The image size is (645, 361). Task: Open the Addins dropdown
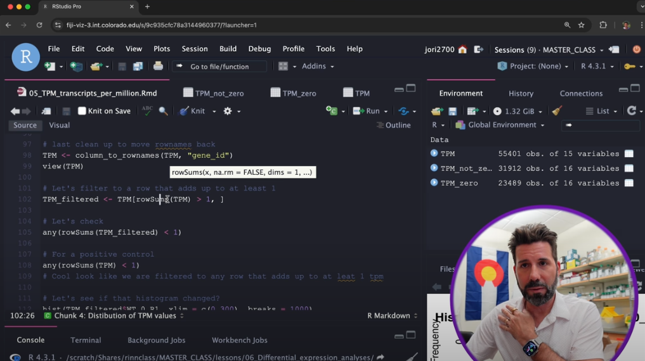(318, 66)
